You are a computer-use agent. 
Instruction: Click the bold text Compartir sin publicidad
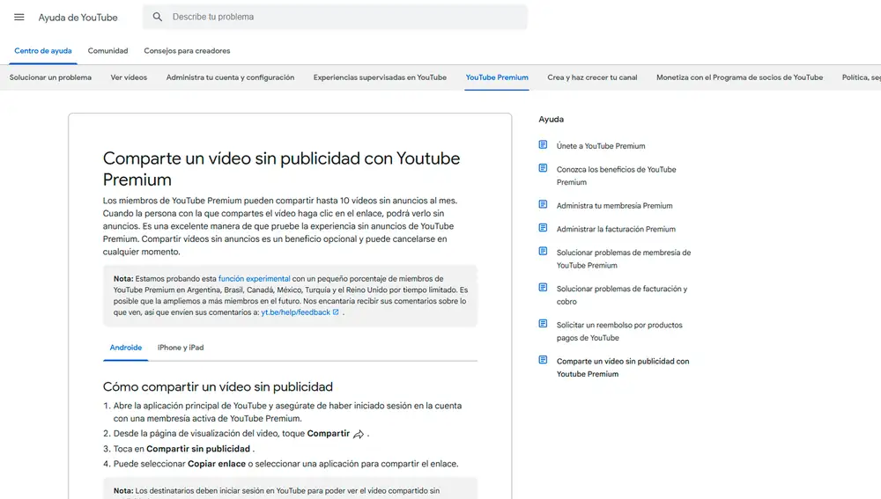[x=198, y=449]
